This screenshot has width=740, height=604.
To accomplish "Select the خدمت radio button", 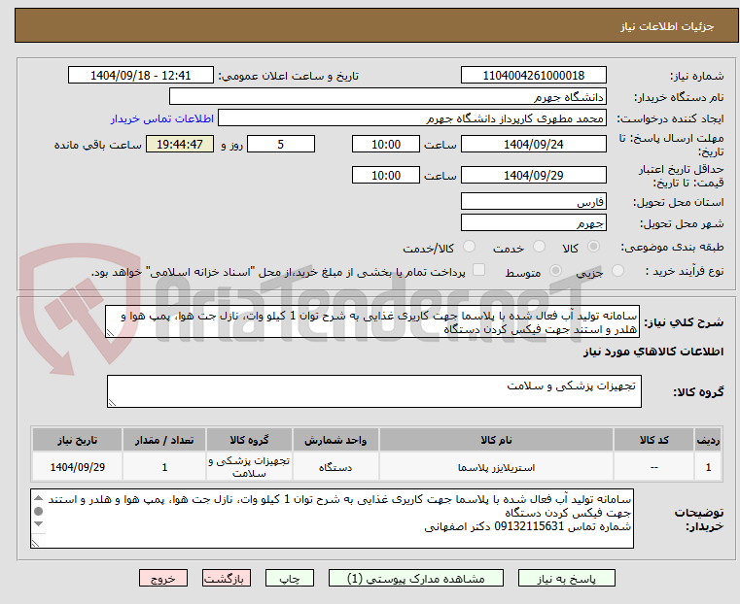I will click(x=539, y=247).
